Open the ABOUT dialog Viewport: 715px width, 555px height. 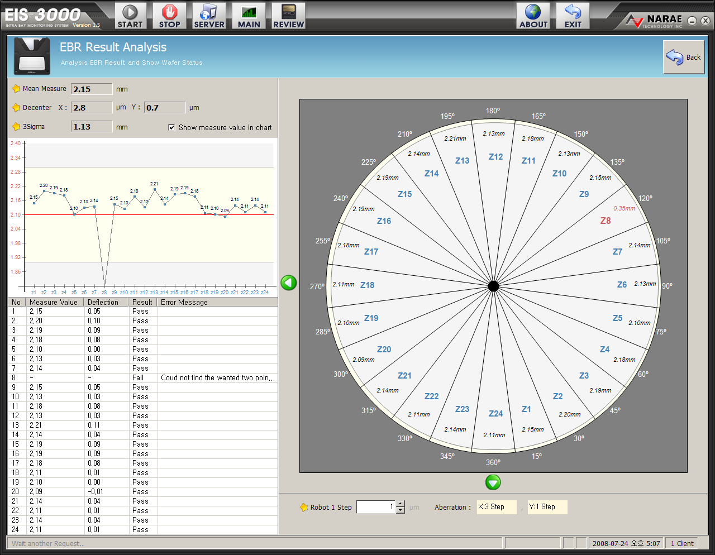(533, 16)
